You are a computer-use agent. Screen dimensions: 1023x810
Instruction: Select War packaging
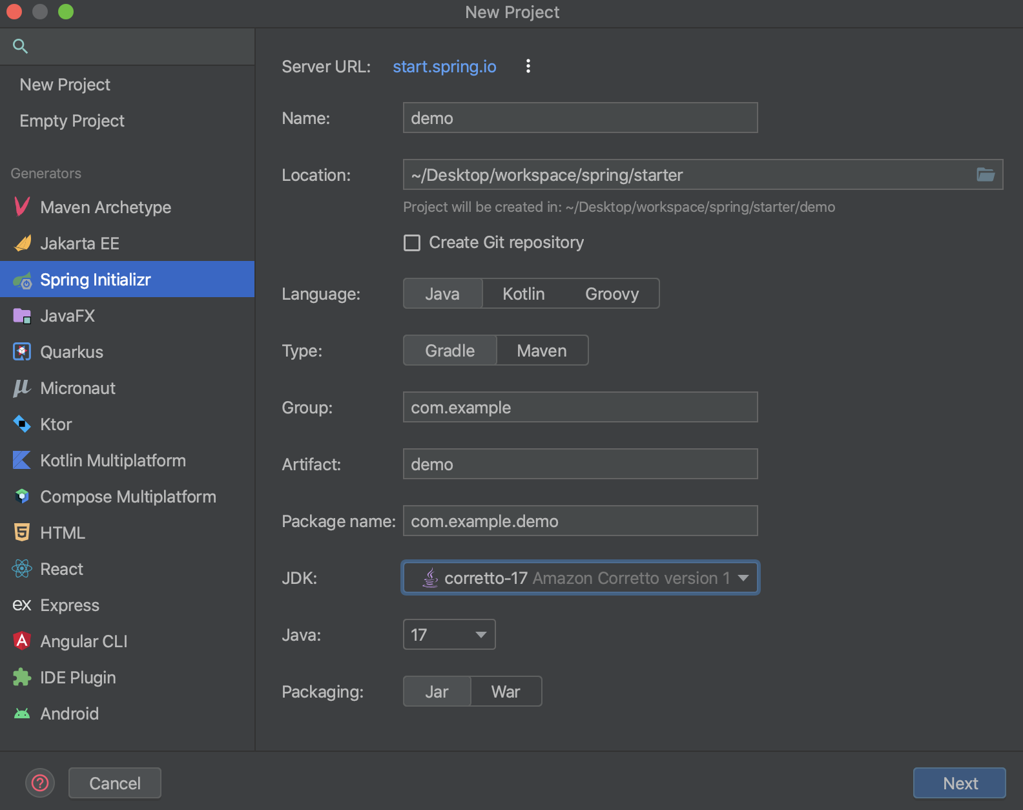point(506,692)
